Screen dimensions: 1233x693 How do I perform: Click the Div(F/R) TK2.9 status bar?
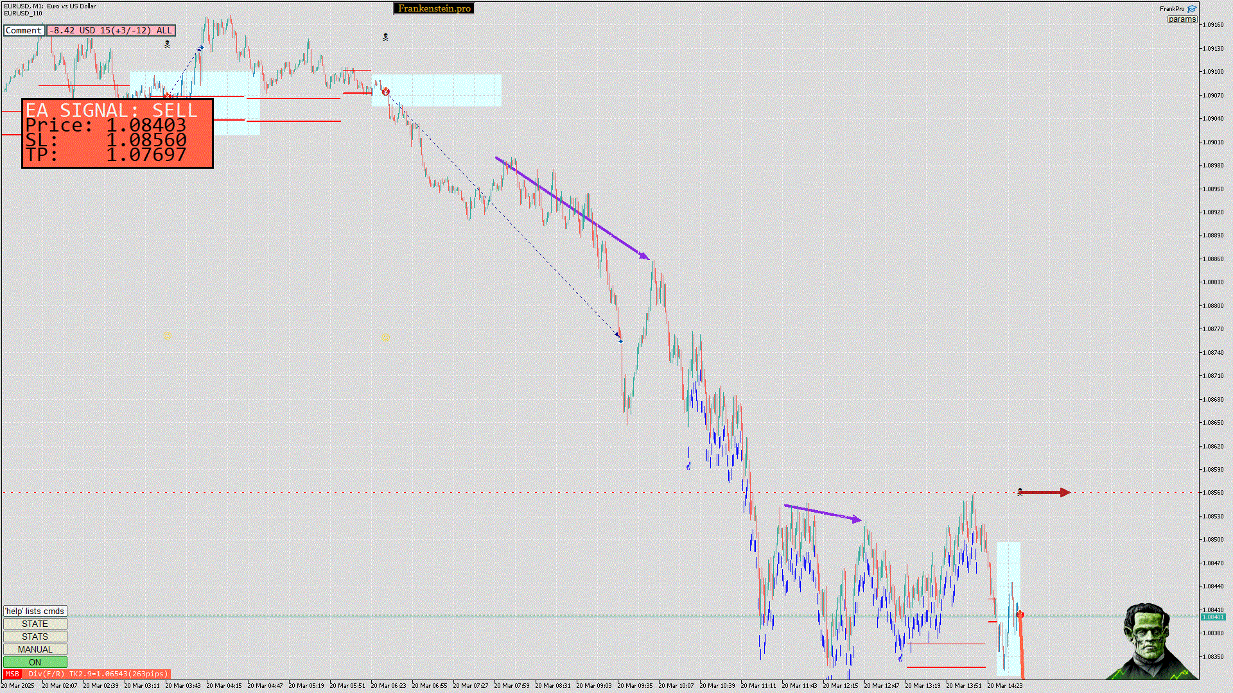click(98, 674)
